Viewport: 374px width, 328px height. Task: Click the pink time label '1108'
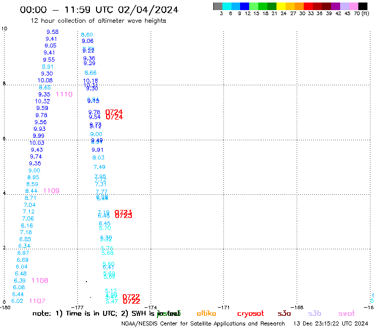pyautogui.click(x=40, y=281)
